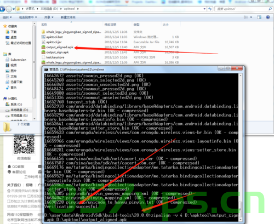This screenshot has height=224, width=274.
Task: Toggle the preview pane icon
Action: tap(259, 17)
